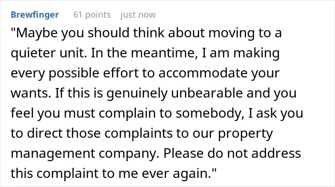Click the phrase 'quieter unit' in comment

click(x=47, y=53)
